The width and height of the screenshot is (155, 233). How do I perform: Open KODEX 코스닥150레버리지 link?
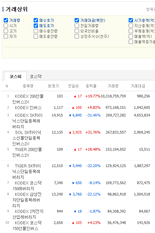27,185
